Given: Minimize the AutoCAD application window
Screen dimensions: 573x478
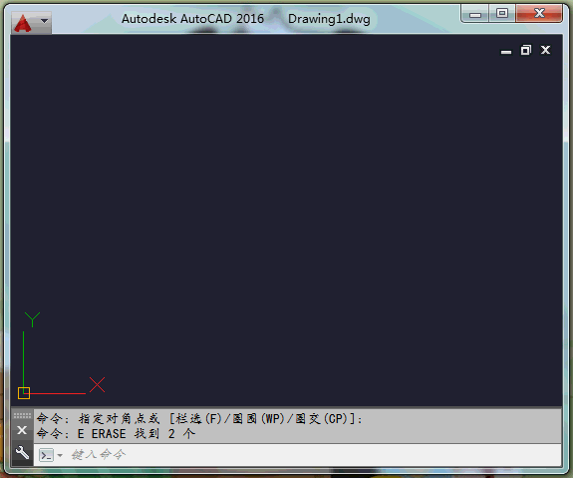Looking at the screenshot, I should tap(475, 14).
